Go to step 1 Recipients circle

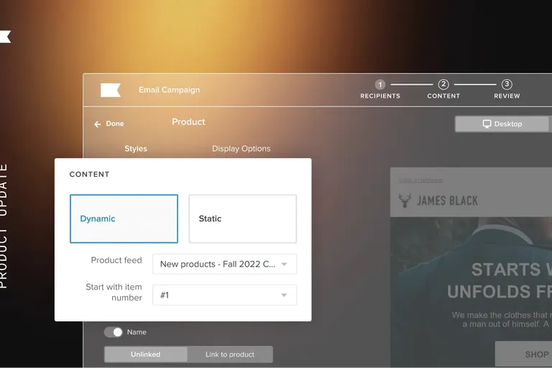(379, 85)
